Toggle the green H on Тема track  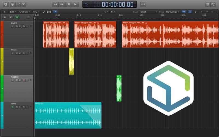point(13,107)
